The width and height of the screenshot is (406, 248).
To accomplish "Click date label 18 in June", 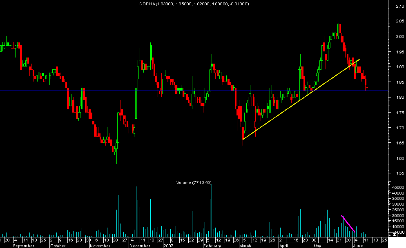I will click(x=376, y=240).
